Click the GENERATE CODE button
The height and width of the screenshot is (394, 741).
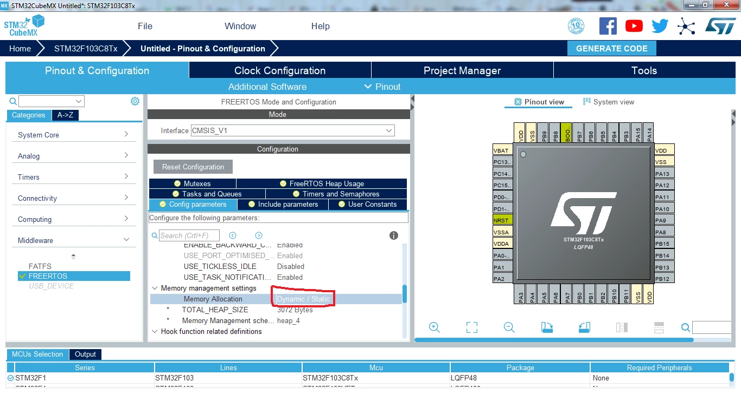pos(611,48)
